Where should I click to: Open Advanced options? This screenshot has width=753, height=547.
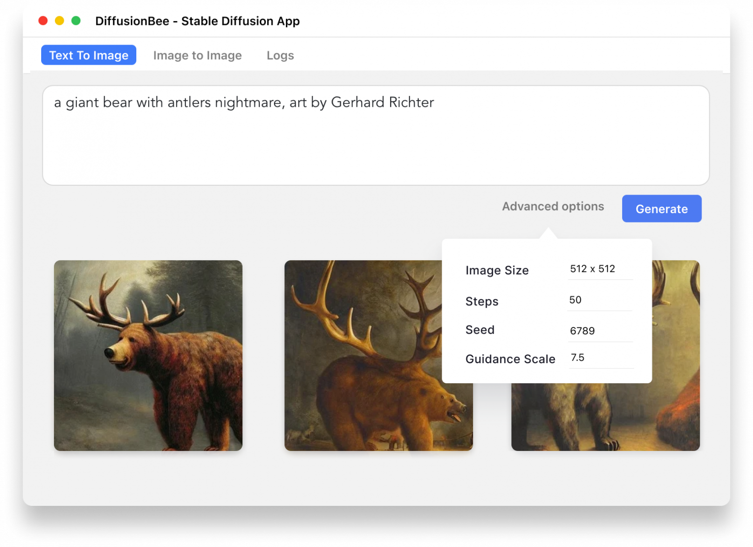point(552,206)
